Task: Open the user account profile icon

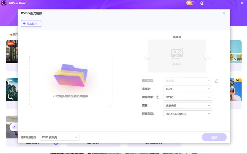Action: 202,3
